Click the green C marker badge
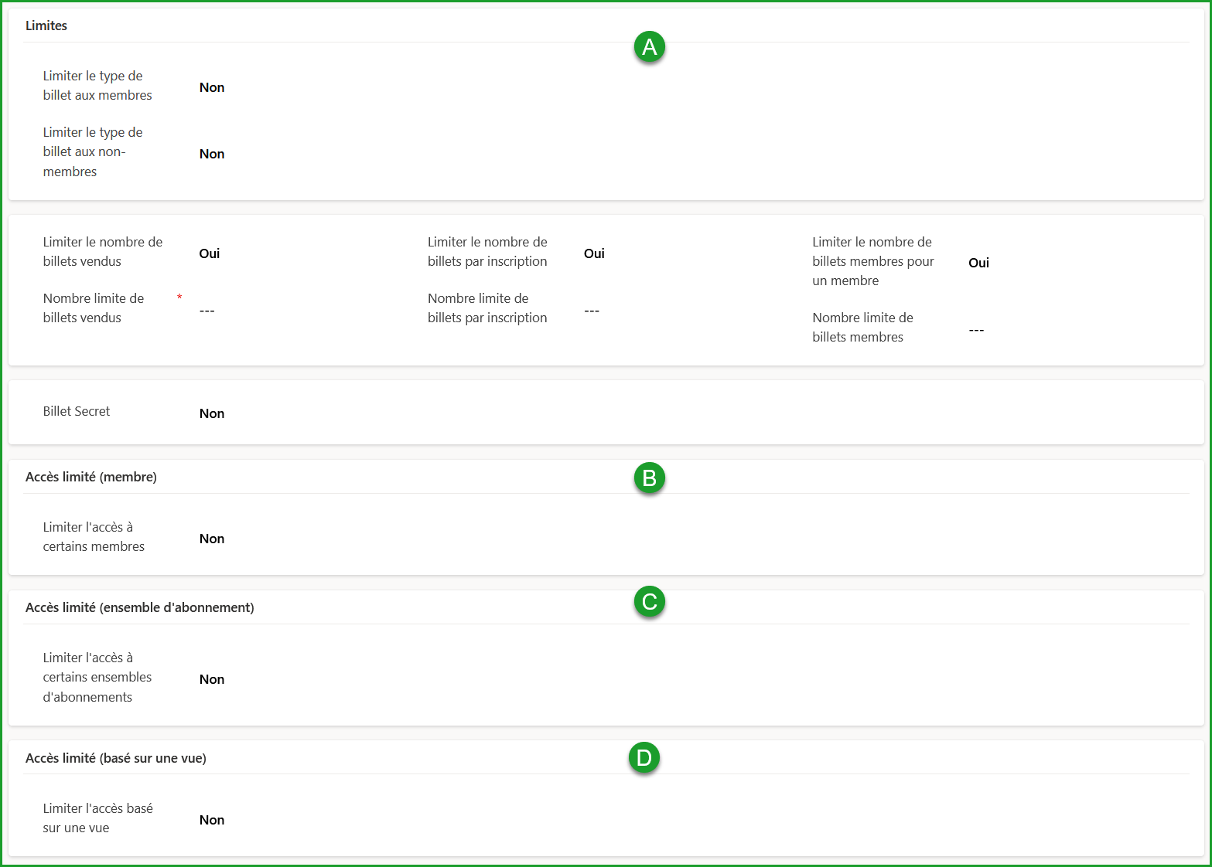This screenshot has width=1212, height=867. pos(649,601)
